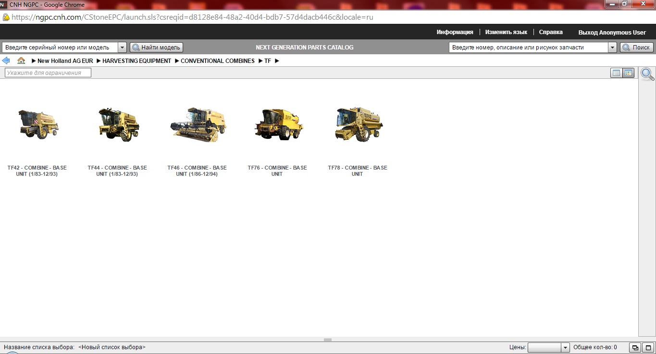Open the Информация menu
This screenshot has width=656, height=354.
[455, 32]
